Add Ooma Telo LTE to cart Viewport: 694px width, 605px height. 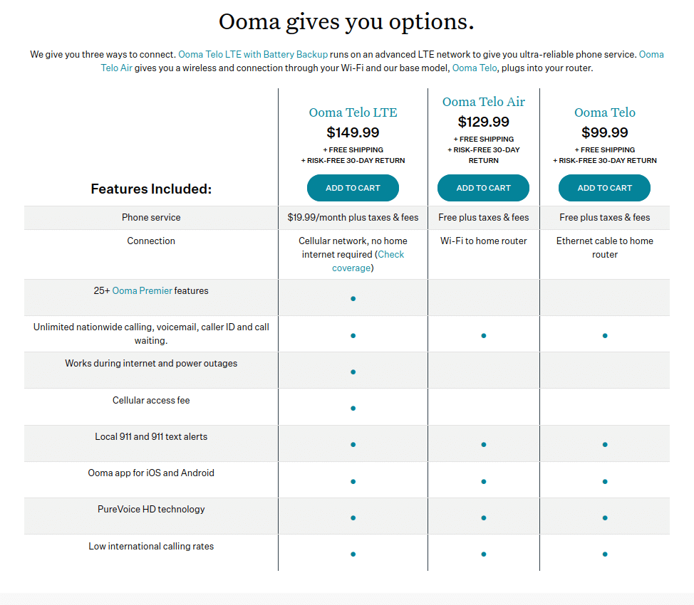pos(353,188)
